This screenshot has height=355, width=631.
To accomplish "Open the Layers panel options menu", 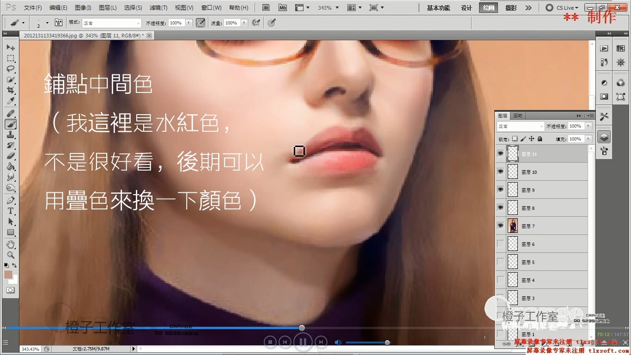I will coord(591,116).
